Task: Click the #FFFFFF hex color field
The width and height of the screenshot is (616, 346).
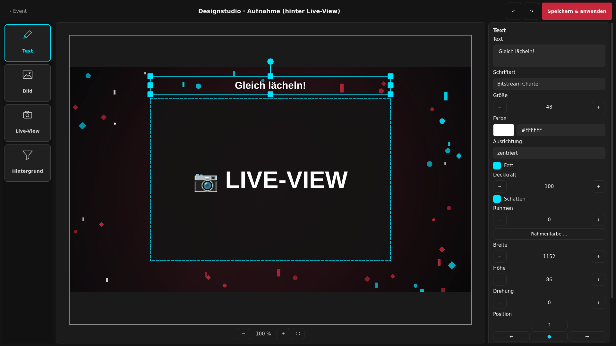Action: click(561, 130)
